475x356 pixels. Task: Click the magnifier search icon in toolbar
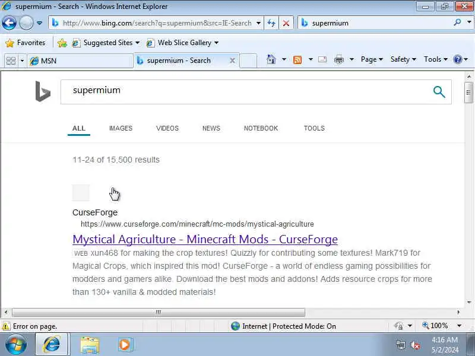[x=457, y=23]
